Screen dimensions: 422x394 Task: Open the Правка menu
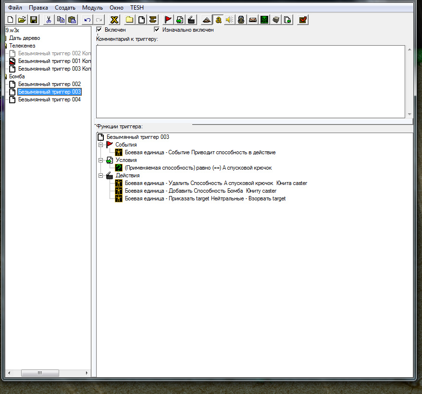point(38,8)
